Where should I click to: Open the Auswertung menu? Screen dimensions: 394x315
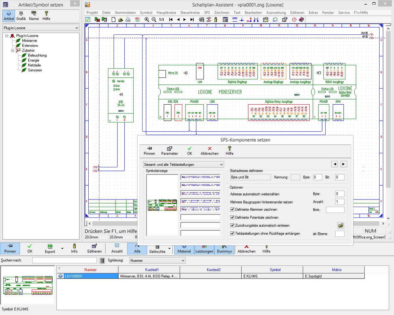pos(276,12)
